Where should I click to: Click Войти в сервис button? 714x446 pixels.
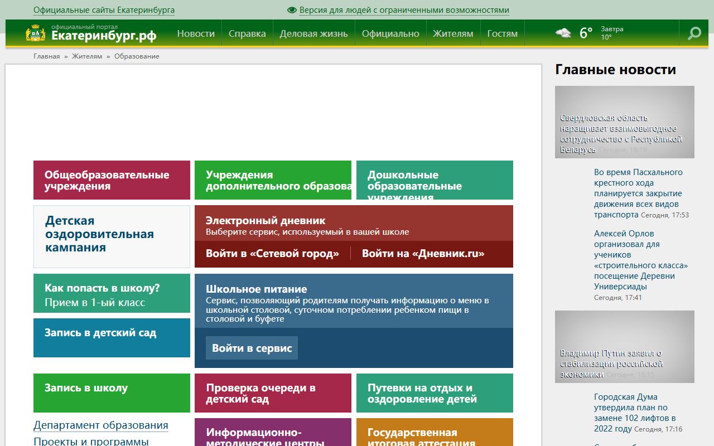click(x=252, y=348)
